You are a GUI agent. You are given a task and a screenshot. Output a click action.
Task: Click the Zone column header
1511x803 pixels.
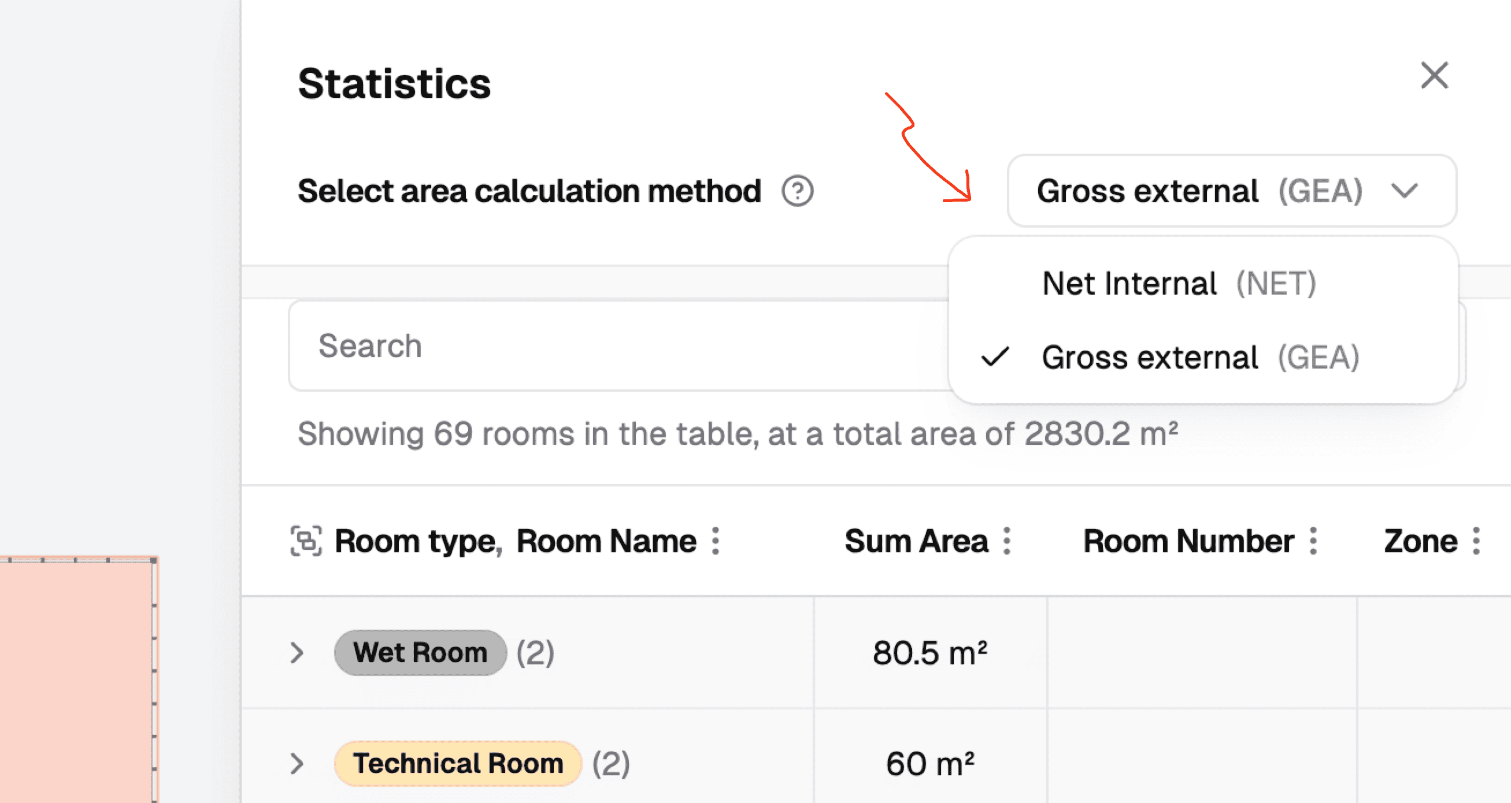pyautogui.click(x=1420, y=540)
